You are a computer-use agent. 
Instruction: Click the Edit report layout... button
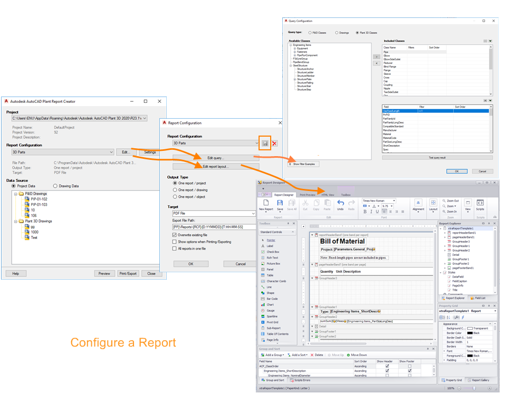[x=216, y=166]
